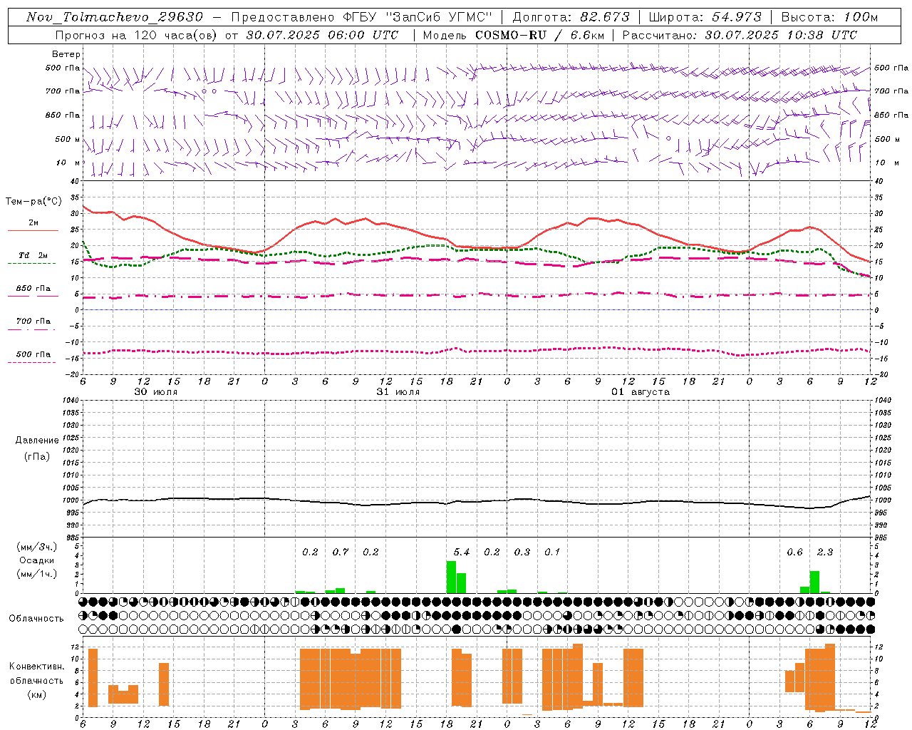This screenshot has width=912, height=730.
Task: Click the Тем-ра(°C) axis title
Action: tap(33, 202)
